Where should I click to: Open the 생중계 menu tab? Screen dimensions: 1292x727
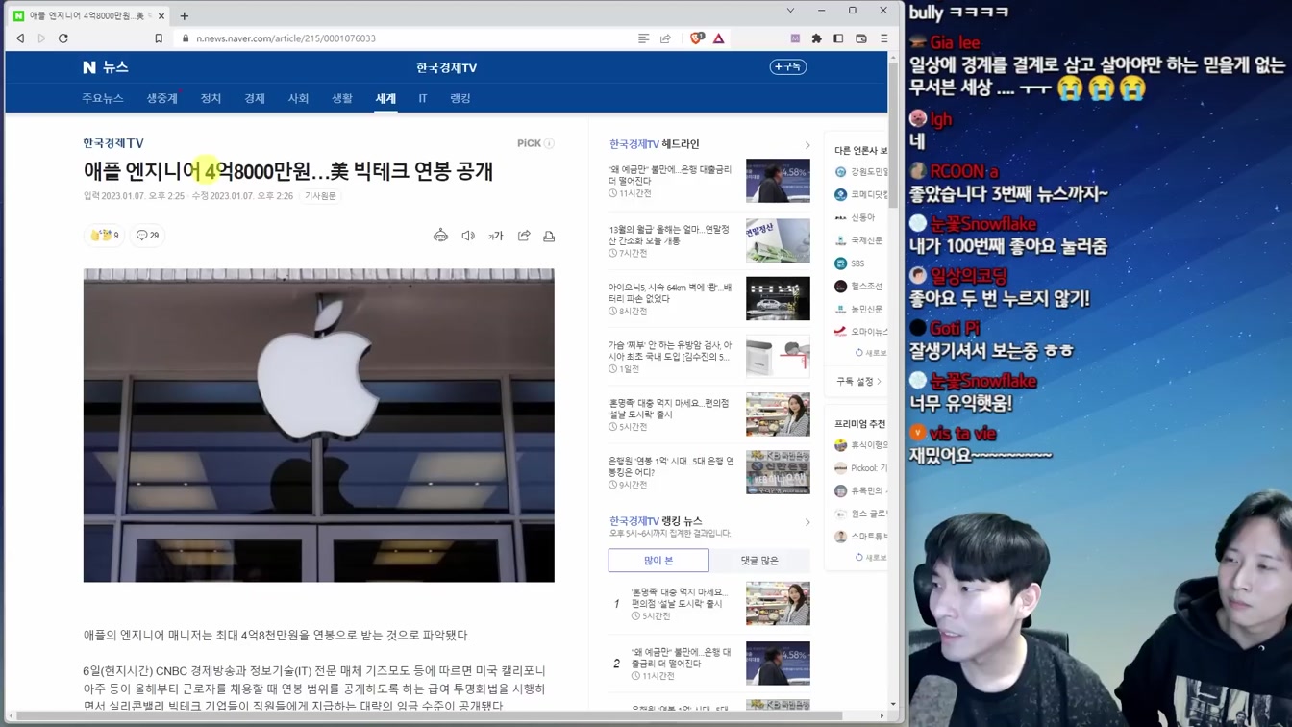coord(161,98)
